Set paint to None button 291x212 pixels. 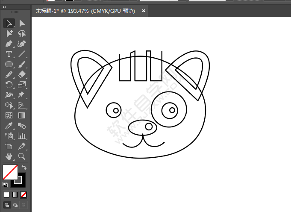pyautogui.click(x=24, y=195)
